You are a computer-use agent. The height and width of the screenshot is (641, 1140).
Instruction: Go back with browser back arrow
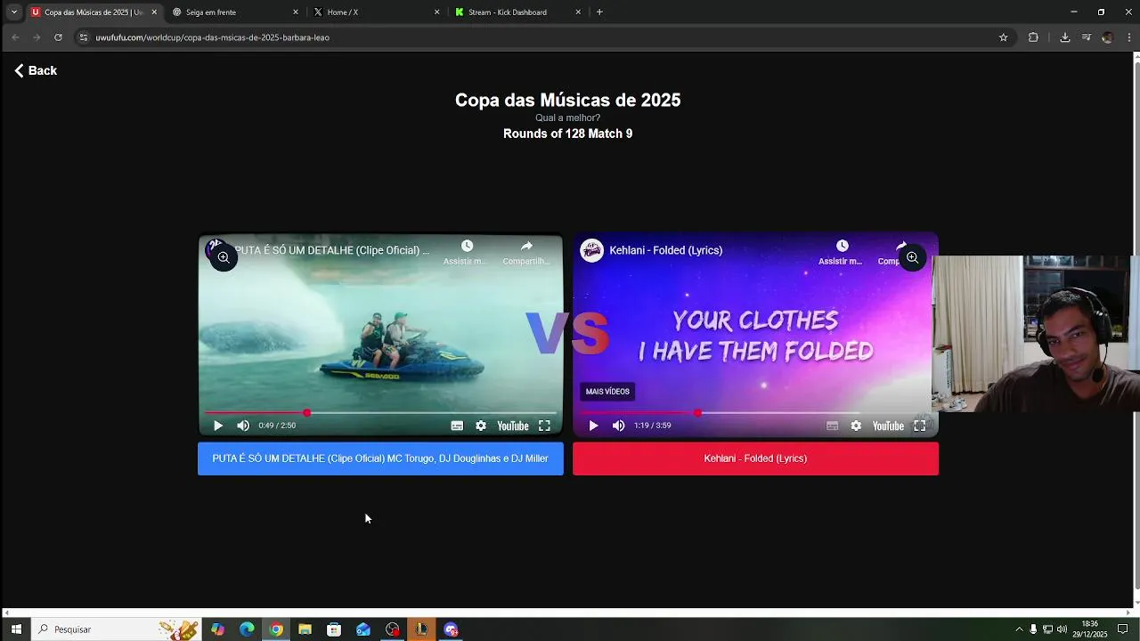click(x=15, y=37)
